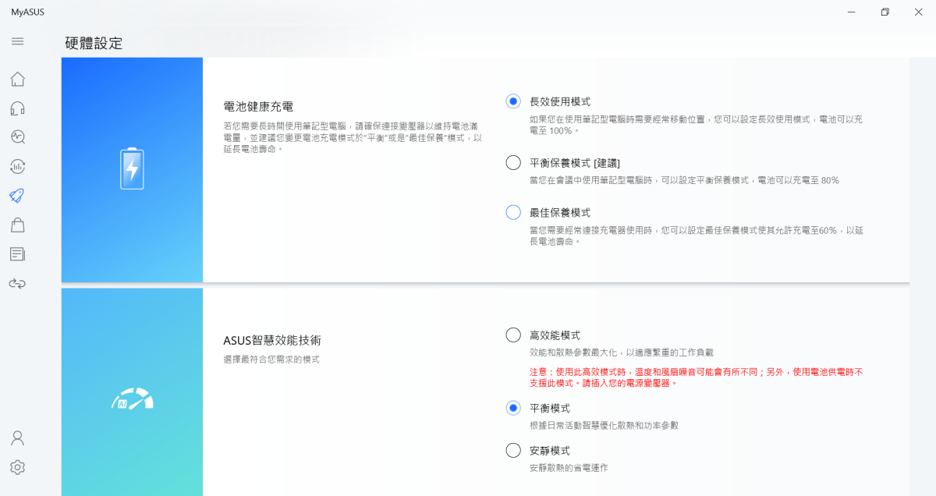Restore down the MyASUS window

(885, 12)
